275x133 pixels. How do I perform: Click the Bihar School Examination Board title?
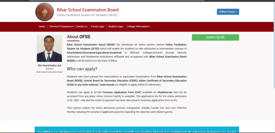tap(88, 10)
